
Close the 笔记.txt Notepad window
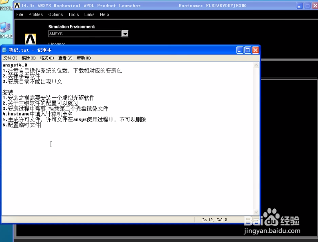coord(255,50)
